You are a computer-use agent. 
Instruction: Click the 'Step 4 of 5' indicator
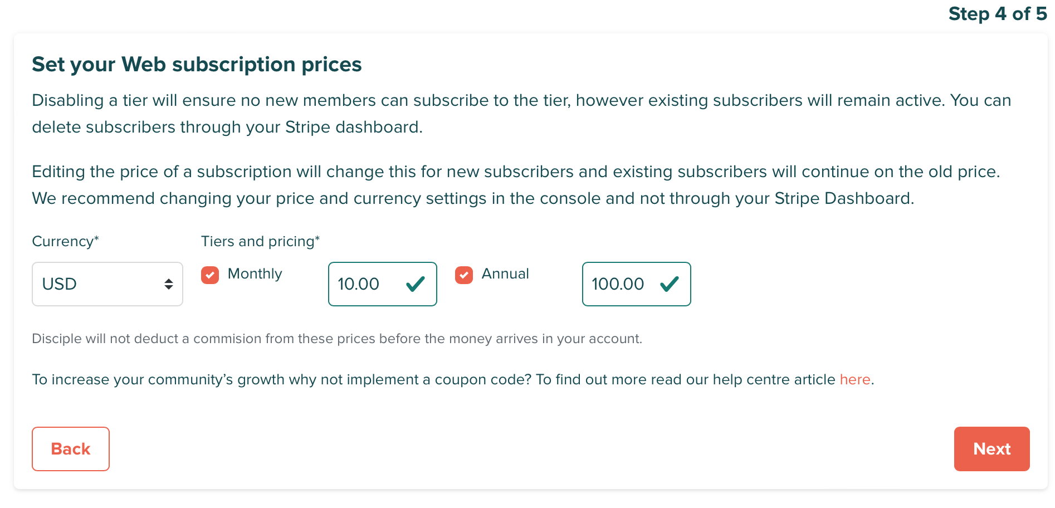click(x=997, y=14)
